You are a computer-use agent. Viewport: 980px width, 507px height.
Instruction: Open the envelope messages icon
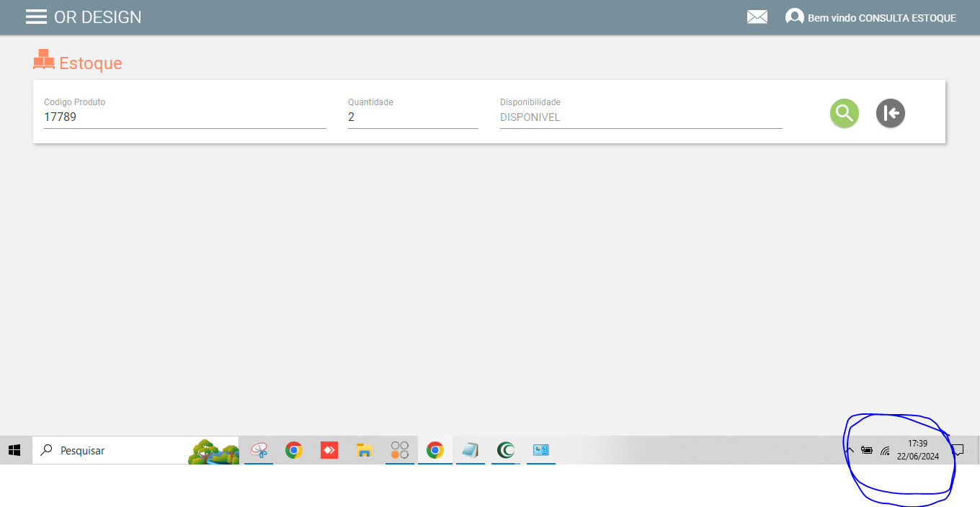tap(757, 17)
